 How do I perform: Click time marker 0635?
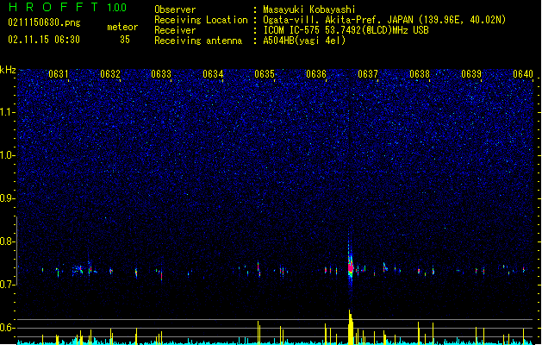265,74
